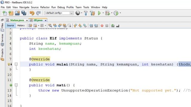The width and height of the screenshot is (191, 107).
Task: Open the dropdown arrow beside Debug Project icon
Action: [x=111, y=13]
